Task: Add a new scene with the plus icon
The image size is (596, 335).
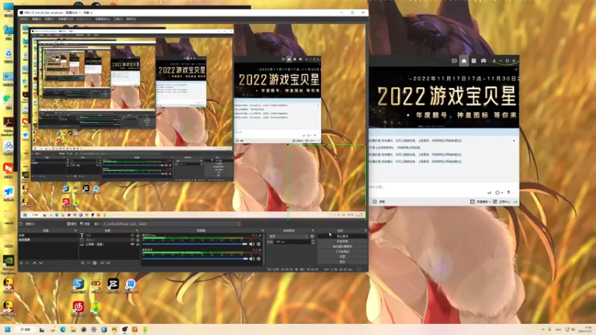Action: coord(22,263)
